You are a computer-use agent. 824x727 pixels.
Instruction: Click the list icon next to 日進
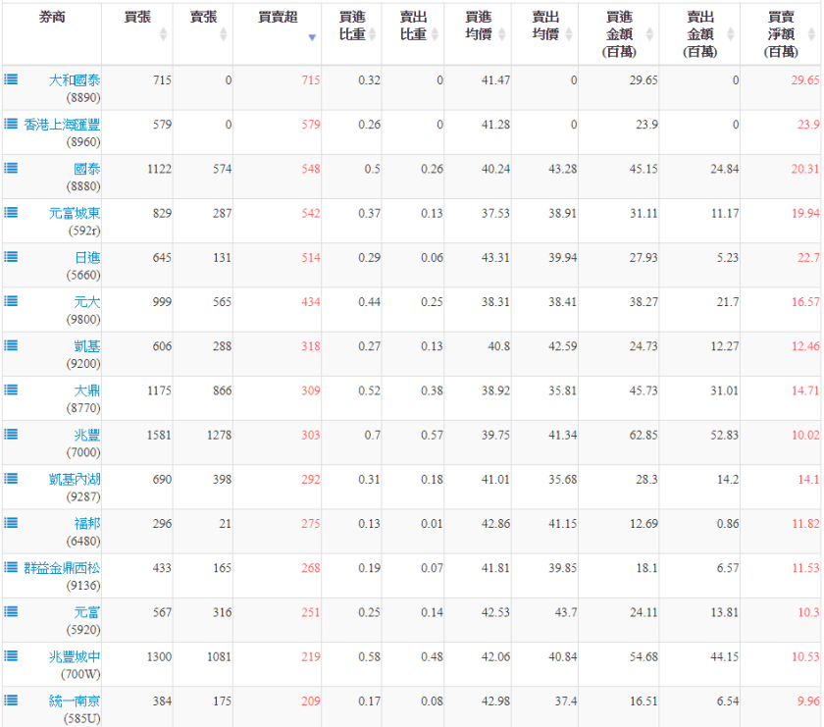[x=10, y=256]
